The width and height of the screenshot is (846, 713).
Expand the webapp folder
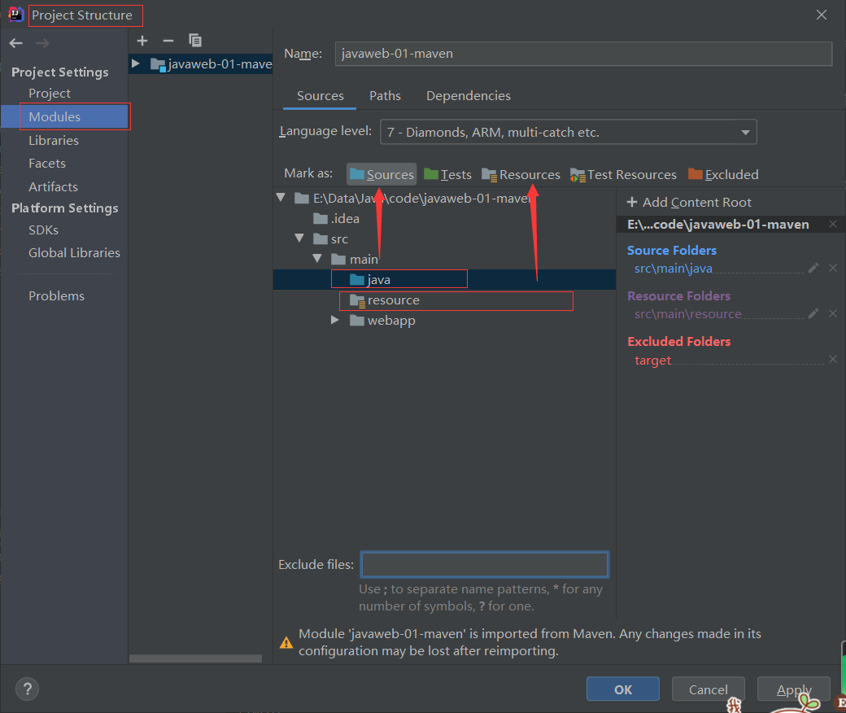tap(335, 320)
